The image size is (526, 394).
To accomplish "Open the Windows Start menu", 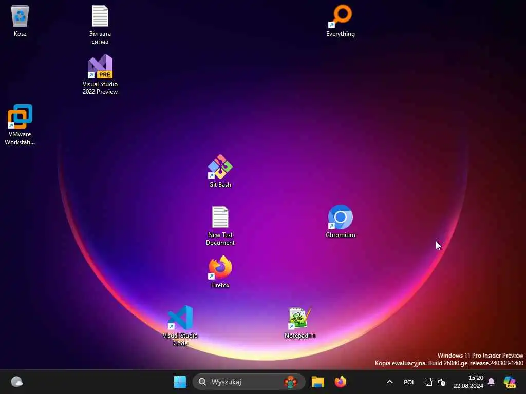I will tap(180, 382).
